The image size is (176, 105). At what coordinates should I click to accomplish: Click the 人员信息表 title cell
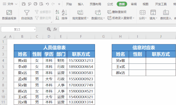(54, 48)
